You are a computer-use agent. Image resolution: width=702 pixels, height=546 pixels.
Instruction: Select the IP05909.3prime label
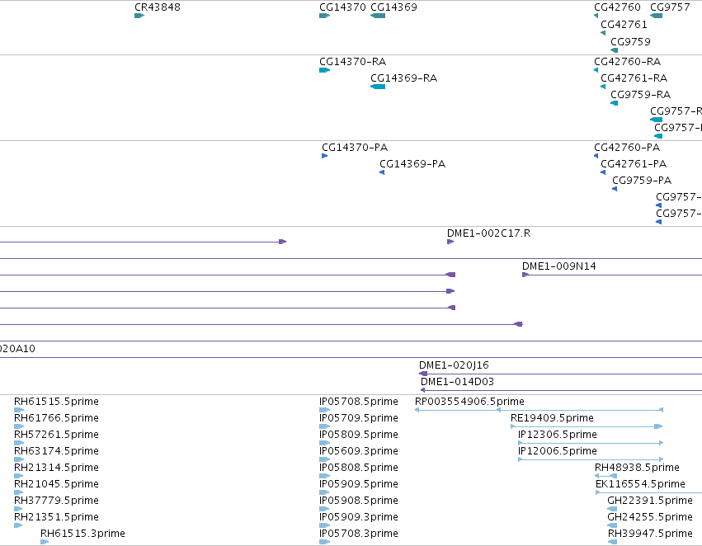point(359,517)
